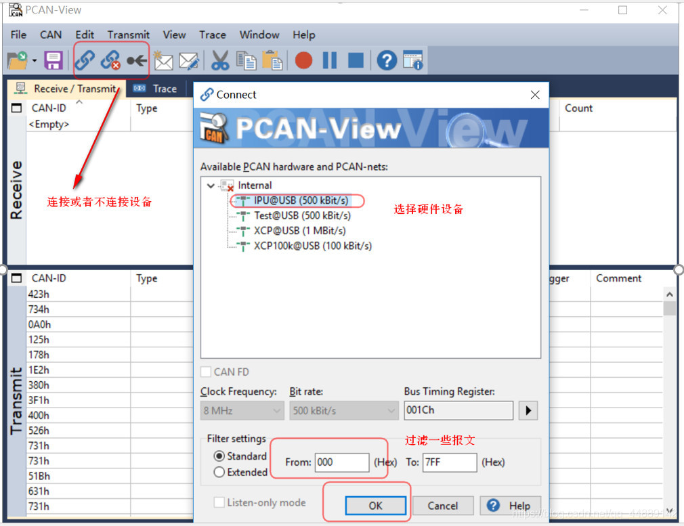Viewport: 684px width, 526px height.
Task: Stop trace with blue square icon
Action: pyautogui.click(x=356, y=60)
